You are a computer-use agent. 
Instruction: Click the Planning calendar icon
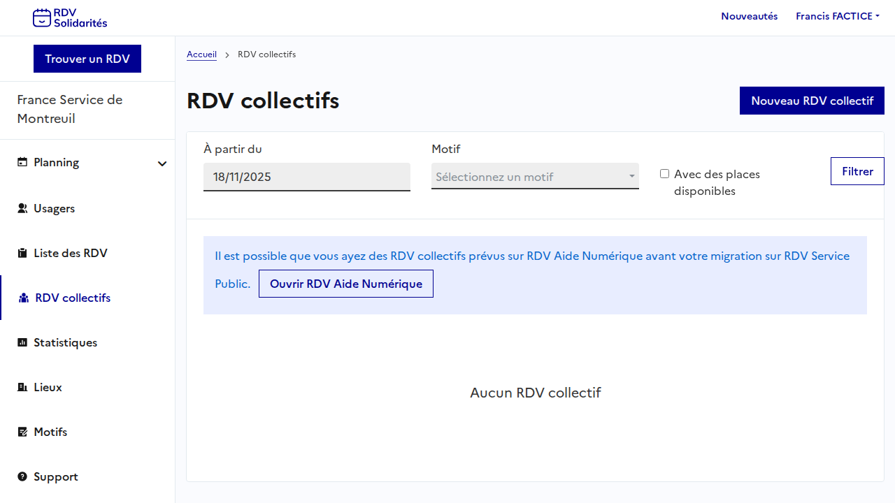(22, 163)
